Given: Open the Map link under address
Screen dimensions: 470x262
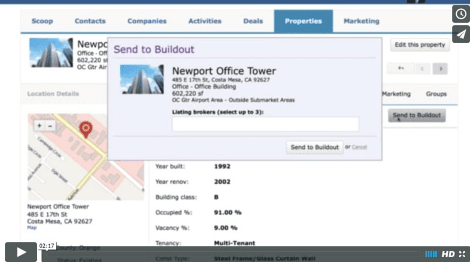Looking at the screenshot, I should click(32, 228).
